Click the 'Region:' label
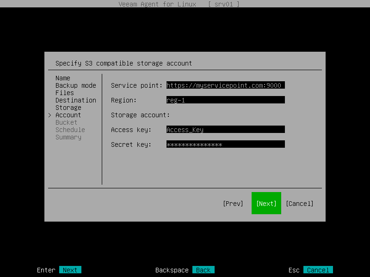The width and height of the screenshot is (370, 277). [x=123, y=100]
